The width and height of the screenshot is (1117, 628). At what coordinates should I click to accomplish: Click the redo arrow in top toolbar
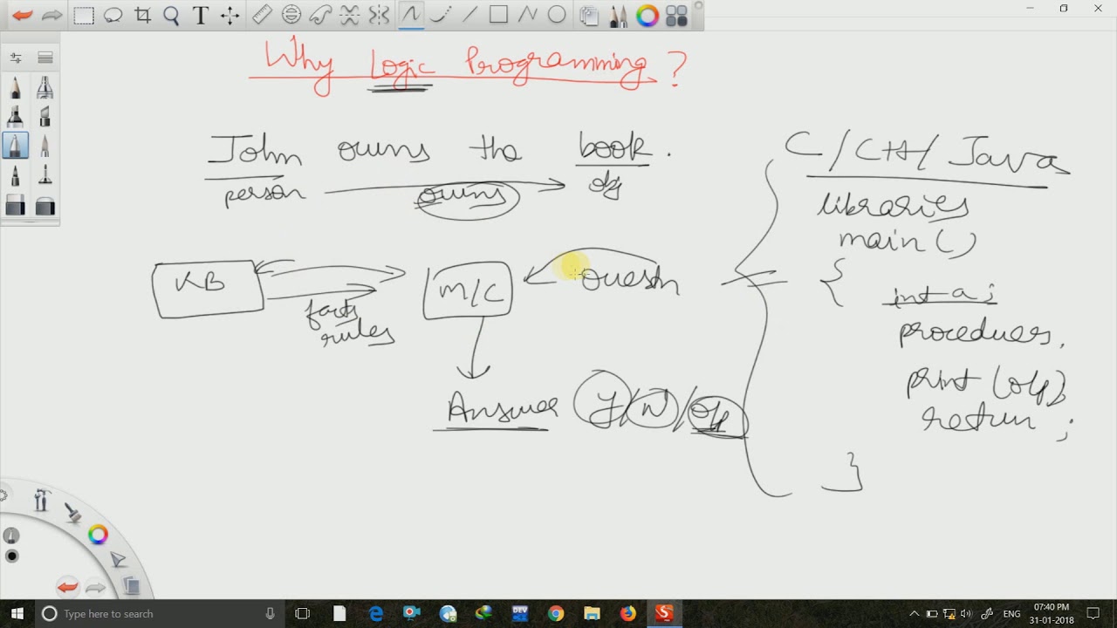pos(52,16)
